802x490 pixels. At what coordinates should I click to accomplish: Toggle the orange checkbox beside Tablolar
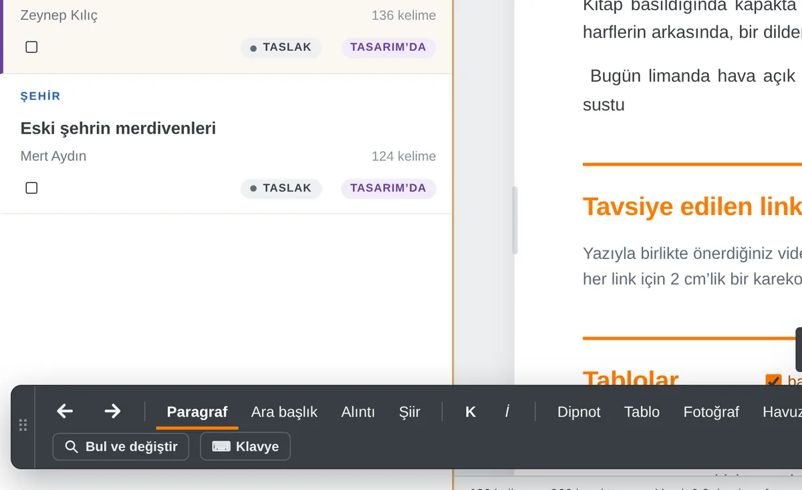click(773, 381)
